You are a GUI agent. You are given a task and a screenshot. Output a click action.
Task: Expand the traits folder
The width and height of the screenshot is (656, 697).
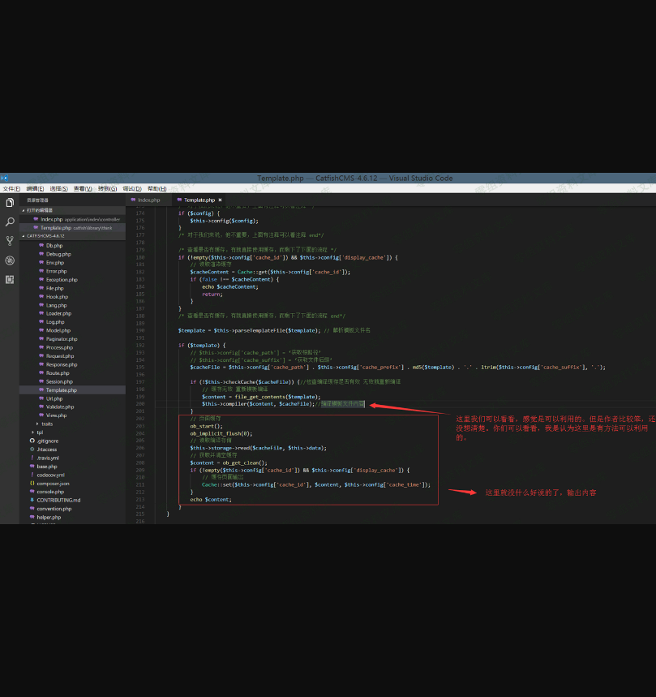click(x=47, y=424)
